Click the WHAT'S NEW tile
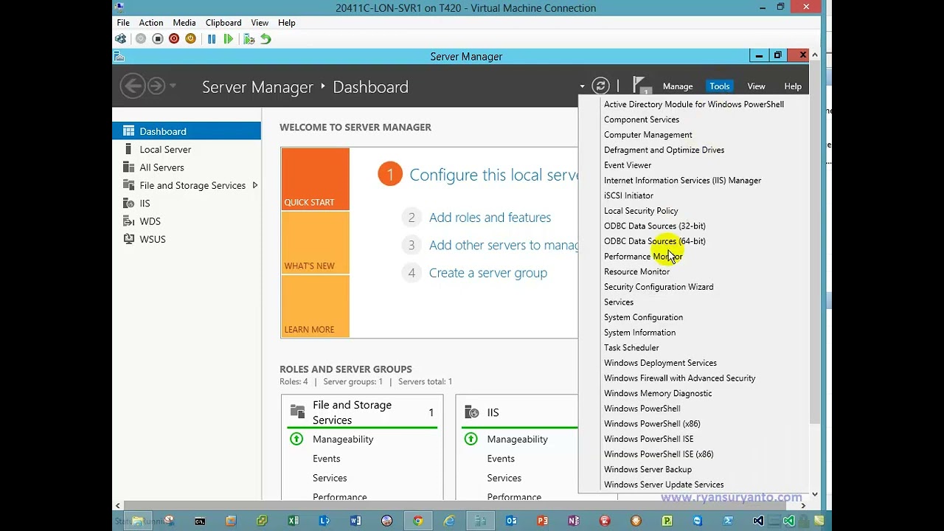The height and width of the screenshot is (531, 944). coord(315,243)
